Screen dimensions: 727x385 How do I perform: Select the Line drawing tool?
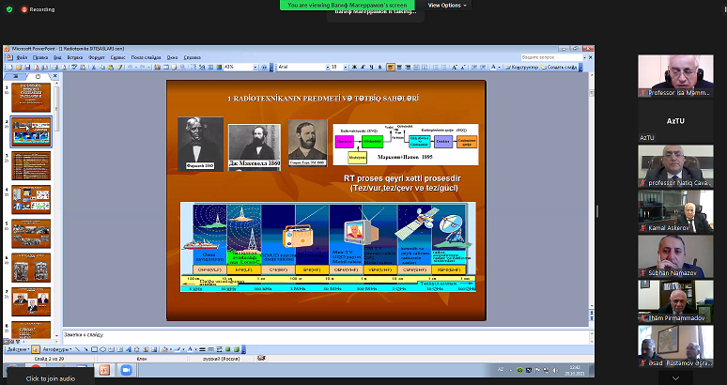tap(77, 349)
